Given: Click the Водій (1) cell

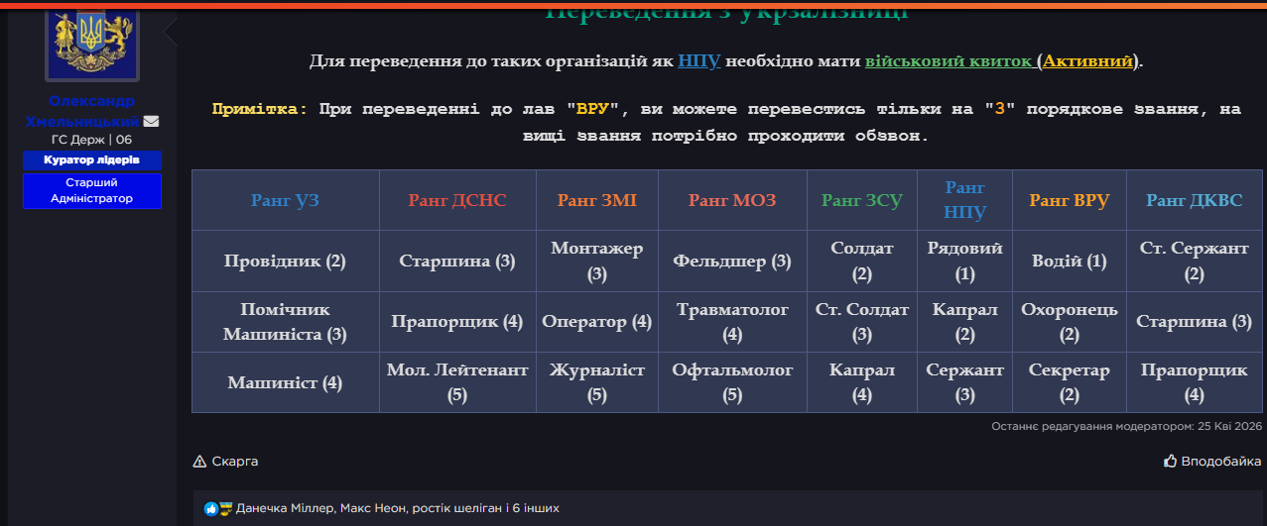Looking at the screenshot, I should 1070,262.
